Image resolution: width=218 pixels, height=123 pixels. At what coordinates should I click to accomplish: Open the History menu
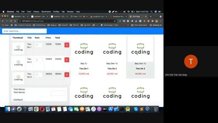36,12
